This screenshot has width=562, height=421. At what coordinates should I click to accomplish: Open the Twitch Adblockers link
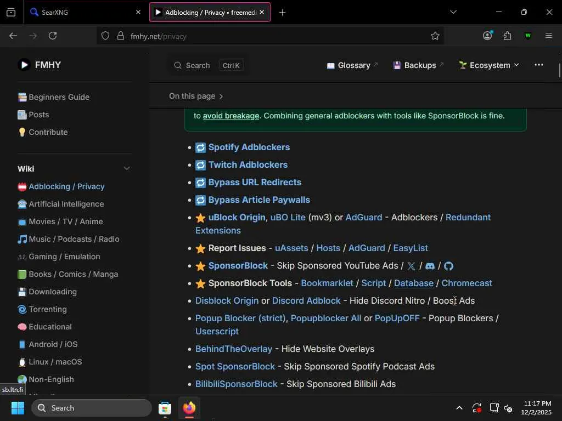tap(248, 164)
